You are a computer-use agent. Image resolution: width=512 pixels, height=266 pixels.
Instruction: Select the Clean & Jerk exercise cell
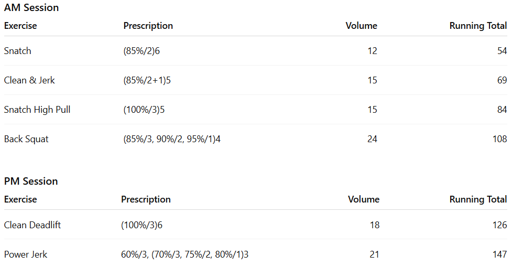click(29, 80)
